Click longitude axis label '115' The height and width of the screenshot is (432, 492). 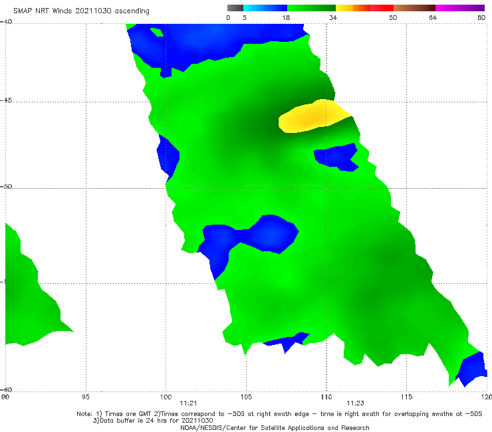(x=407, y=397)
